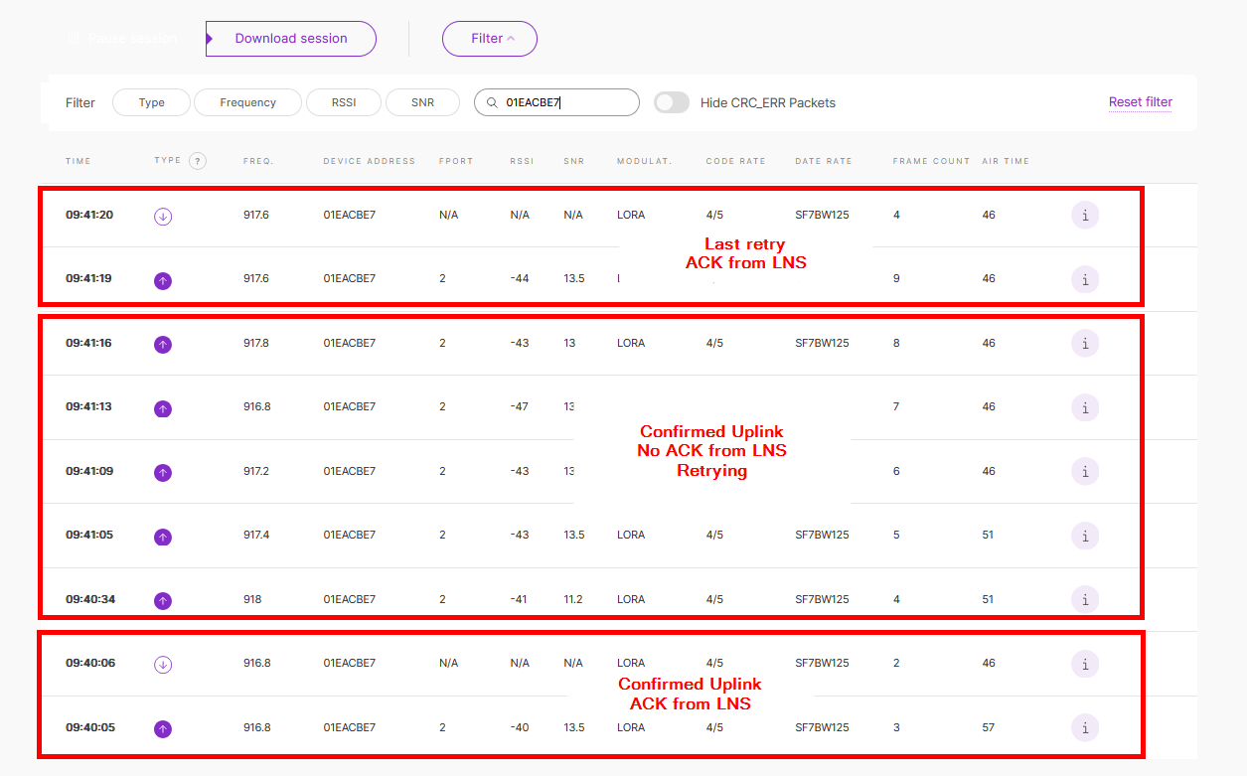The width and height of the screenshot is (1247, 776).
Task: Click downlink arrow icon at 09:40:06
Action: point(163,664)
